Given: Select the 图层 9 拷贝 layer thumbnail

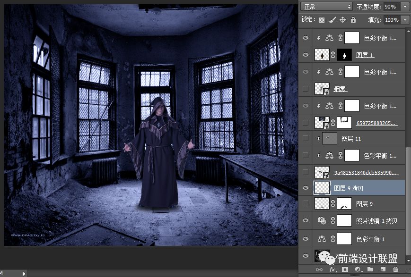Looking at the screenshot, I should pos(322,188).
